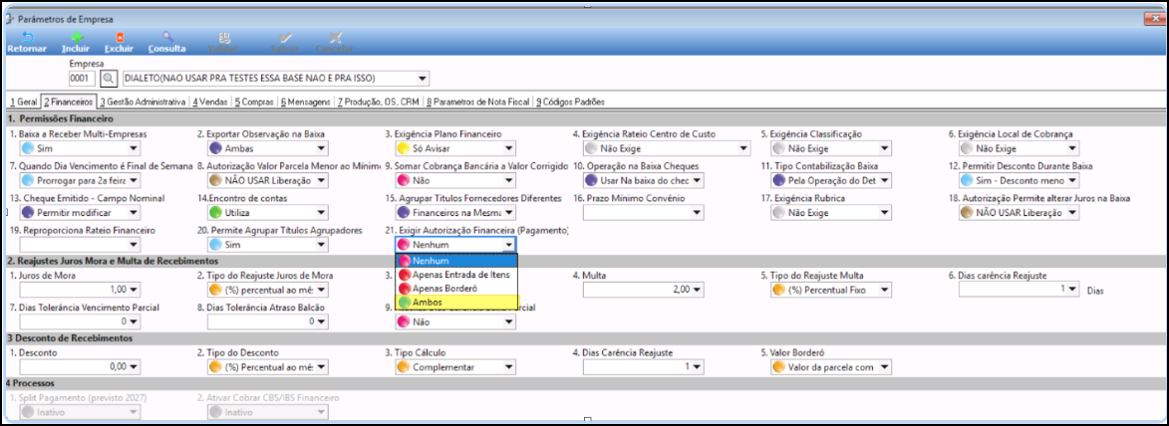Open the 6 Mensagens tab

click(x=305, y=102)
